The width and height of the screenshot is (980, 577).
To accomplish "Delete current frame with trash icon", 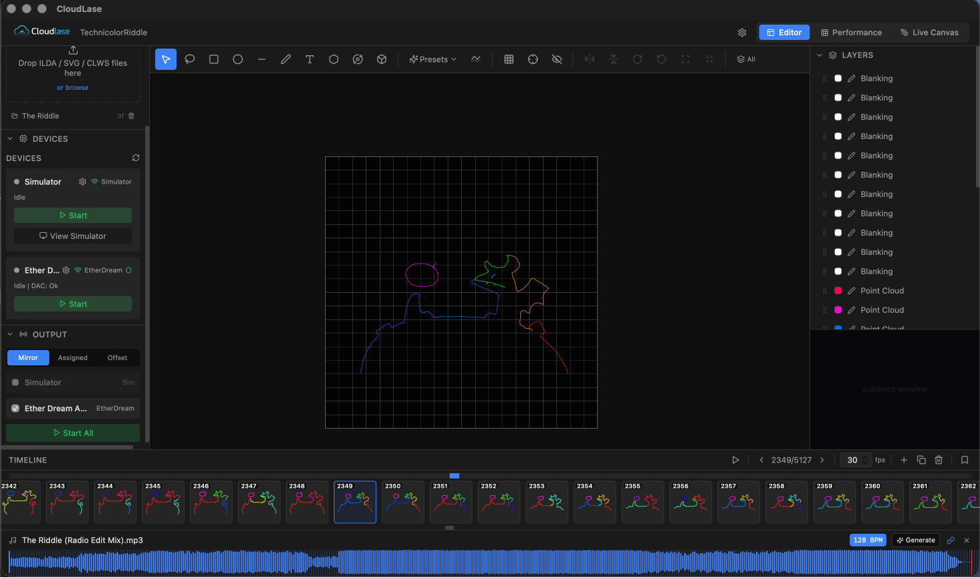I will click(x=939, y=460).
